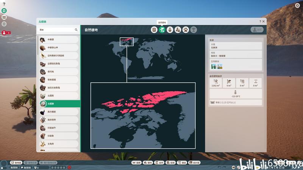The image size is (303, 170).
Task: Click the green Zoopedia icon in left sidebar
Action: coord(4,11)
